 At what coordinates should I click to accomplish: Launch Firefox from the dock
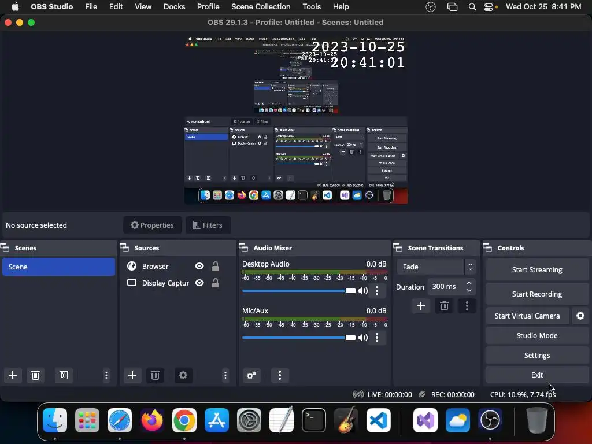pos(152,420)
